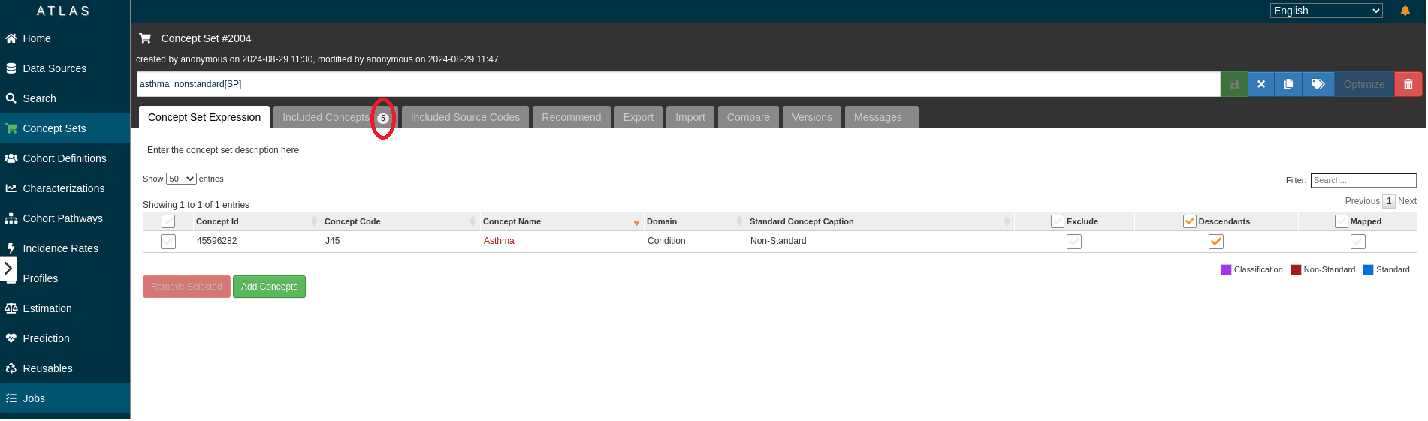
Task: Click the green save icon button
Action: pyautogui.click(x=1233, y=84)
